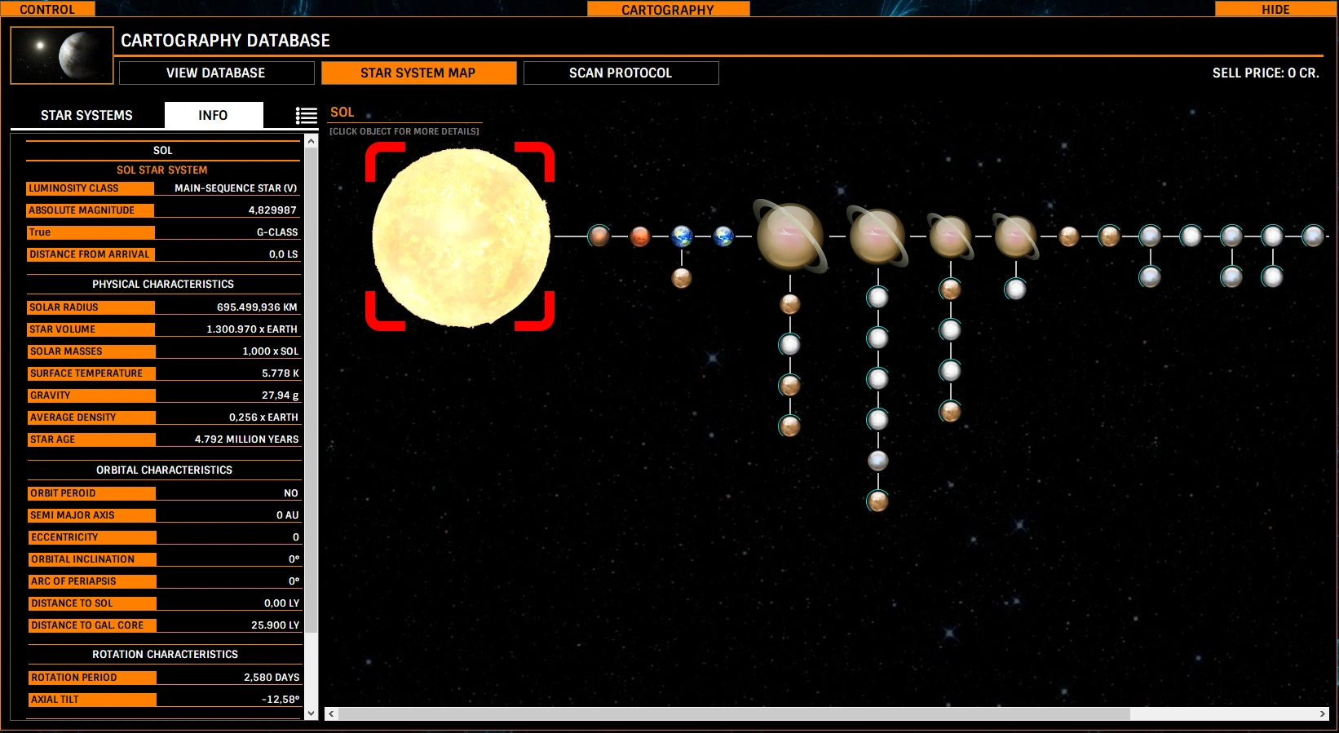Click the 'DISTANCE FROM ARRIVAL' row label
1339x733 pixels.
coord(90,254)
